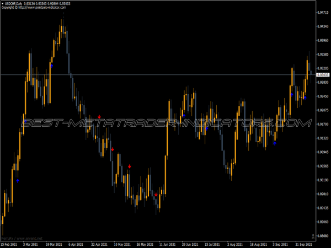Image resolution: width=331 pixels, height=248 pixels.
Task: Click the blue buy arrow near 15 Feb
Action: pos(17,180)
